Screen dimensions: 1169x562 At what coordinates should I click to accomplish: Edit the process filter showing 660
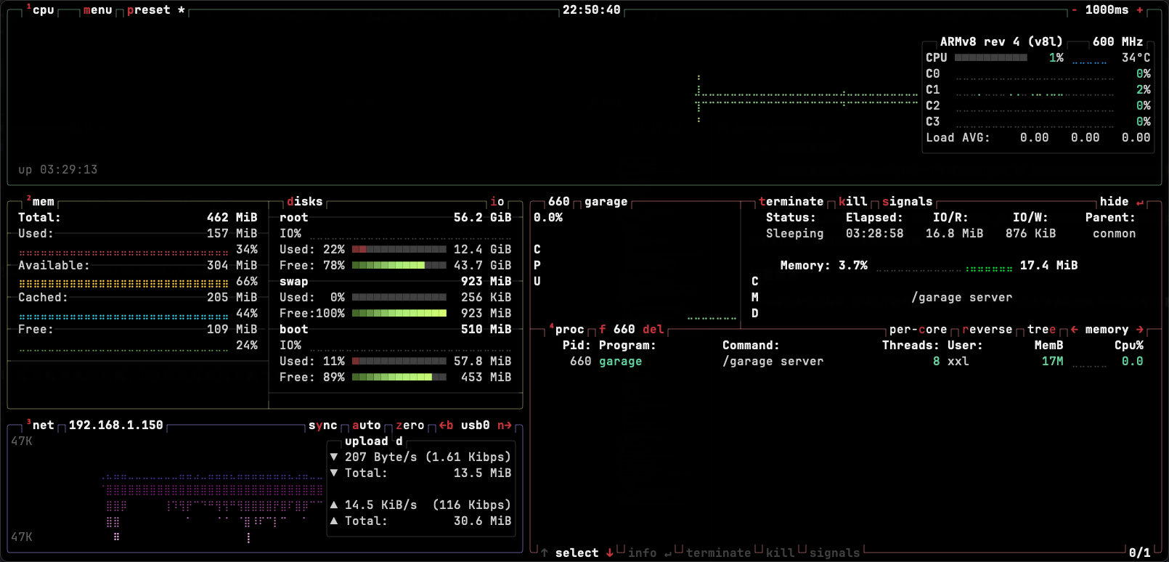click(617, 330)
